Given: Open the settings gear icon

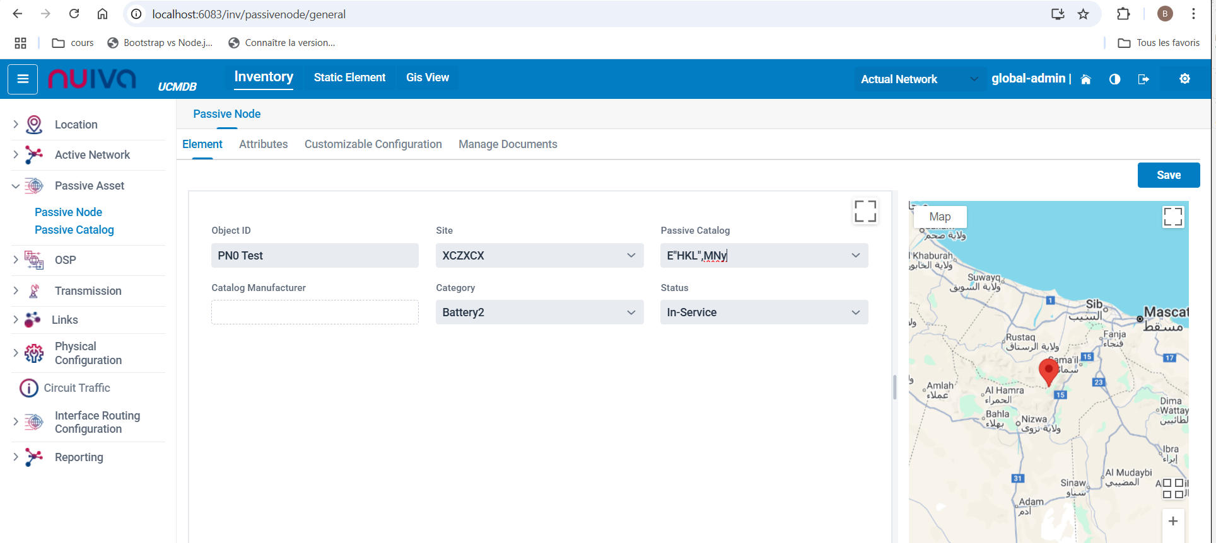Looking at the screenshot, I should tap(1184, 79).
